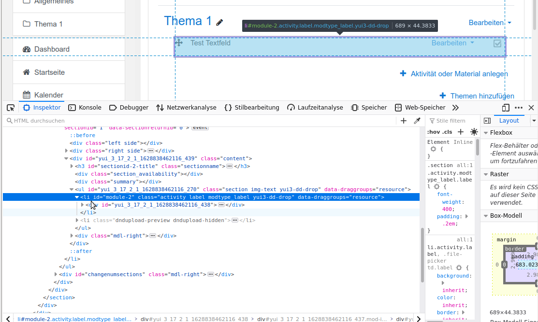Expand the mdl-right div node in the tree
The image size is (538, 322).
72,236
